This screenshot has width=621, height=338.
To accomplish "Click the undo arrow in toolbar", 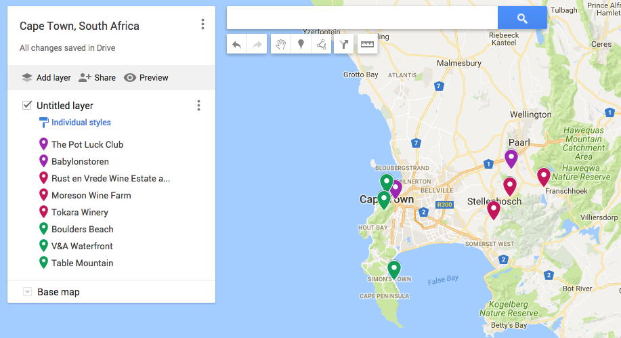I will [x=237, y=45].
